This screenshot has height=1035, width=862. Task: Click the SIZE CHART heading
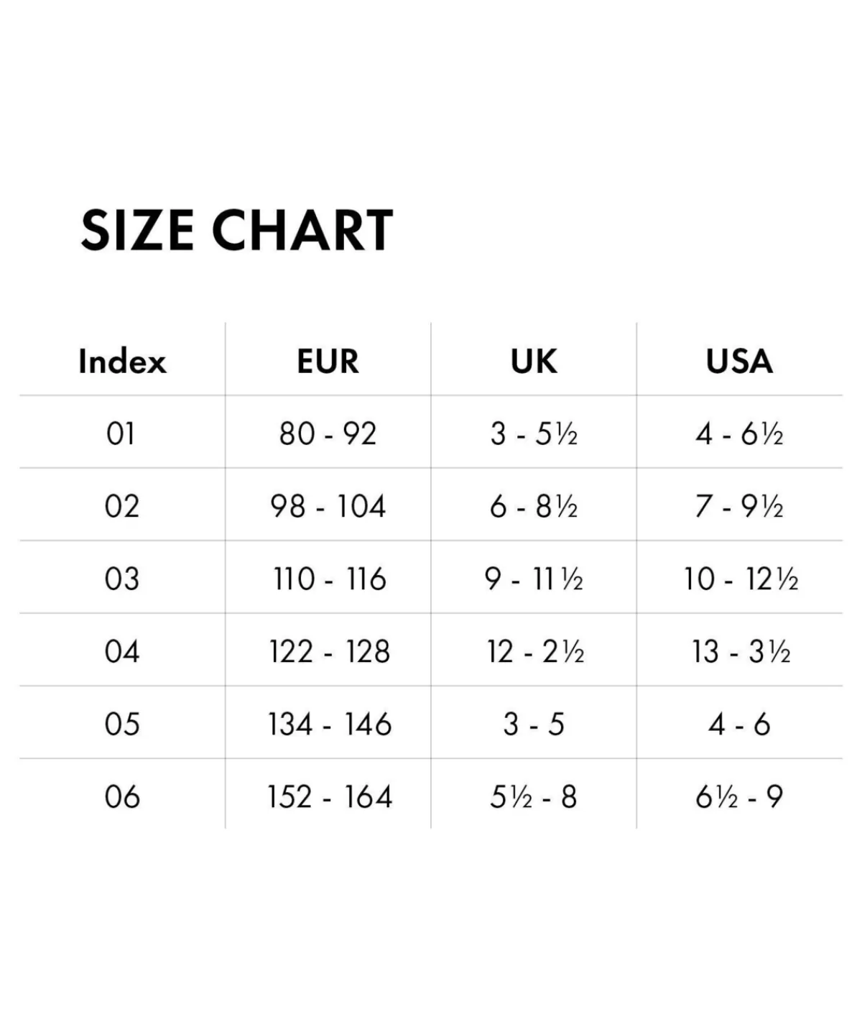[x=237, y=231]
